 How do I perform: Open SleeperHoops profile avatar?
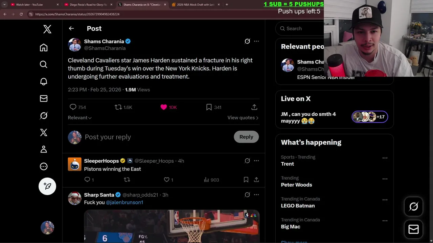click(x=74, y=164)
